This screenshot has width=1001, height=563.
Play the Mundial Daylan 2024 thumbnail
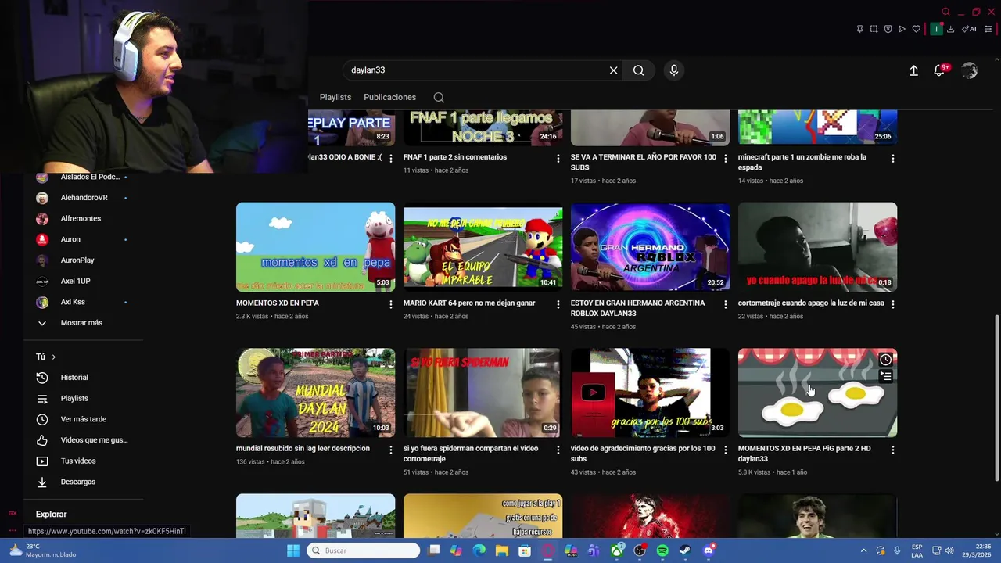[316, 393]
